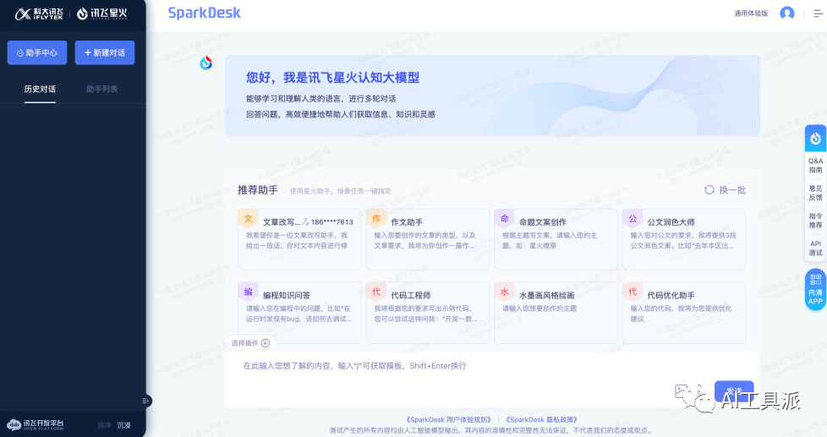
Task: Click the 公 icon on 公文润色大师 card
Action: [633, 219]
